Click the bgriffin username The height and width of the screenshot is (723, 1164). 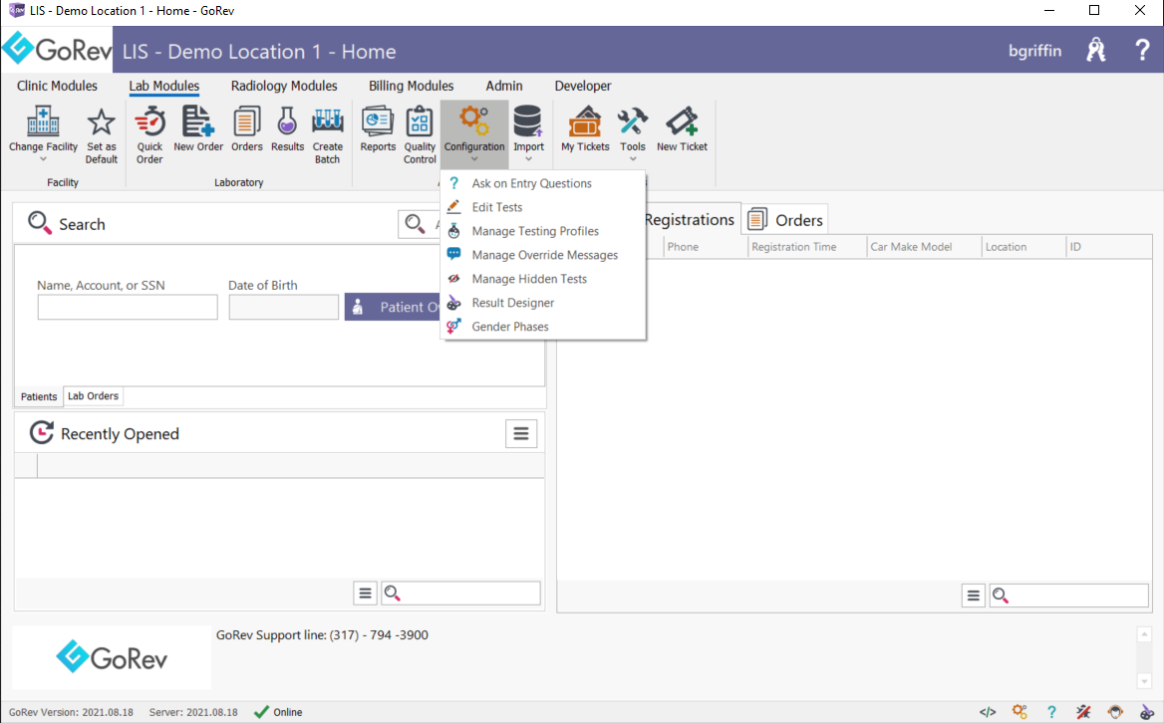(1034, 51)
